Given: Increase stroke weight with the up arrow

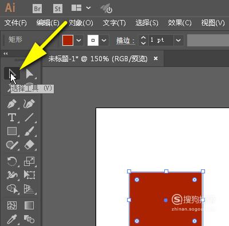Looking at the screenshot, I should coord(143,38).
